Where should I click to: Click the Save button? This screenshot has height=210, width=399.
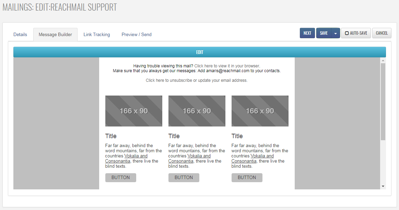[324, 33]
